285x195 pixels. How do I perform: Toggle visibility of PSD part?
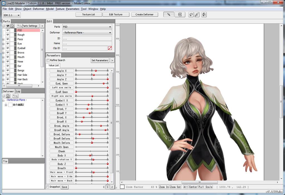point(8,30)
